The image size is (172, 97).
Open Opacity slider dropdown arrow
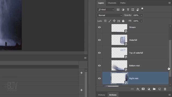[x=141, y=15]
